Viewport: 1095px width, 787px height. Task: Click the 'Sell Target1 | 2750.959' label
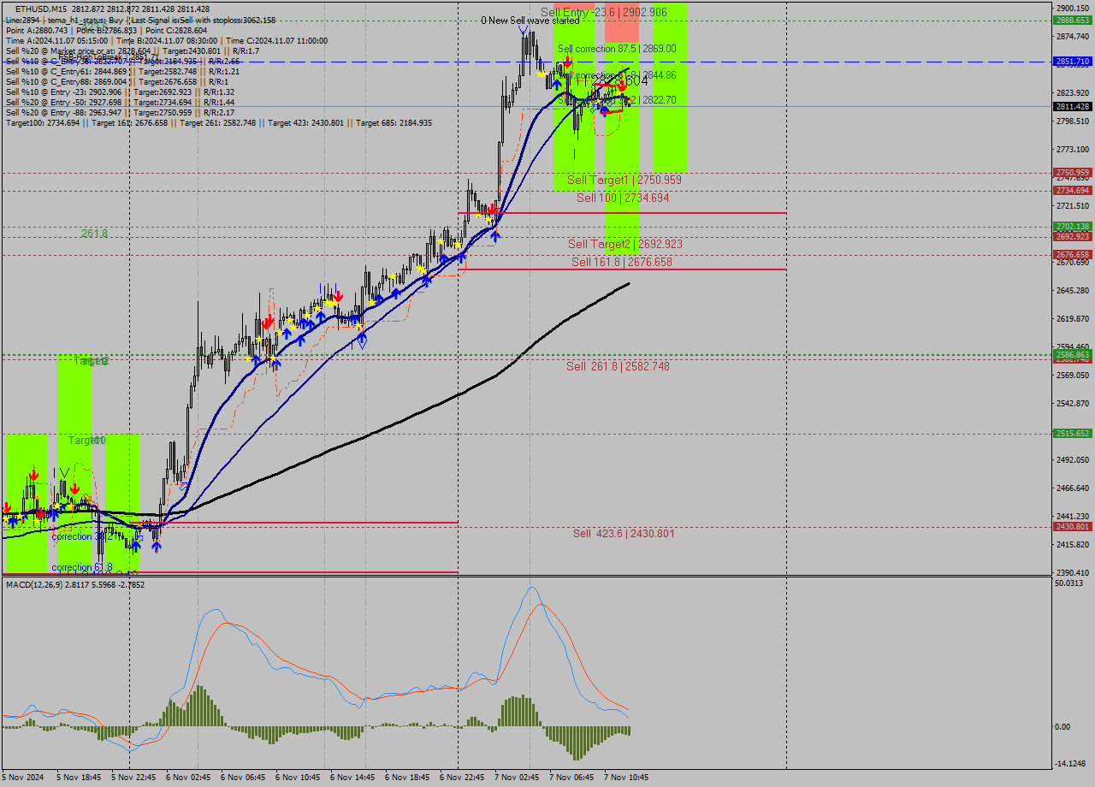(x=624, y=180)
